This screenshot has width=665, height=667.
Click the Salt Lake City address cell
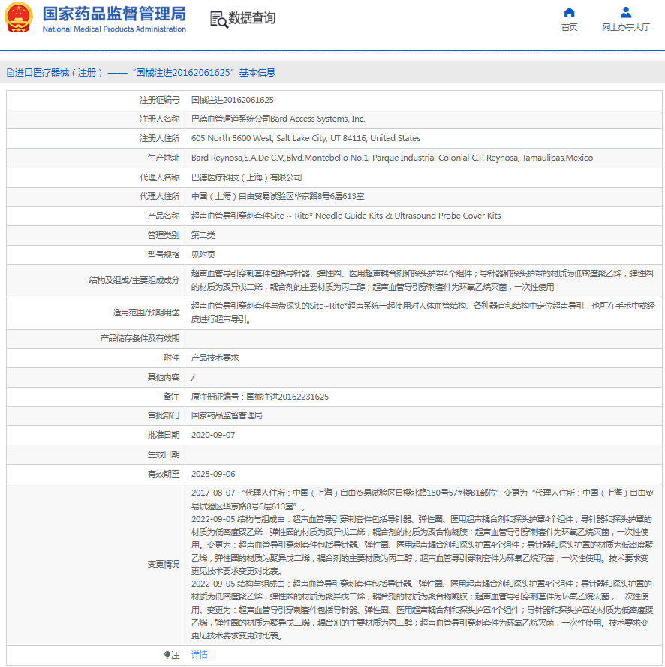305,138
